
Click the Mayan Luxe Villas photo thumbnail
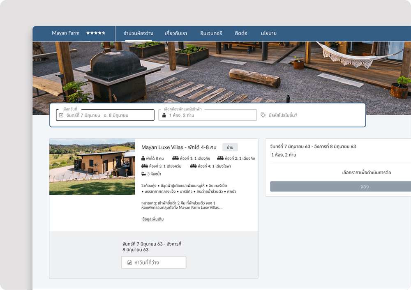click(x=92, y=167)
